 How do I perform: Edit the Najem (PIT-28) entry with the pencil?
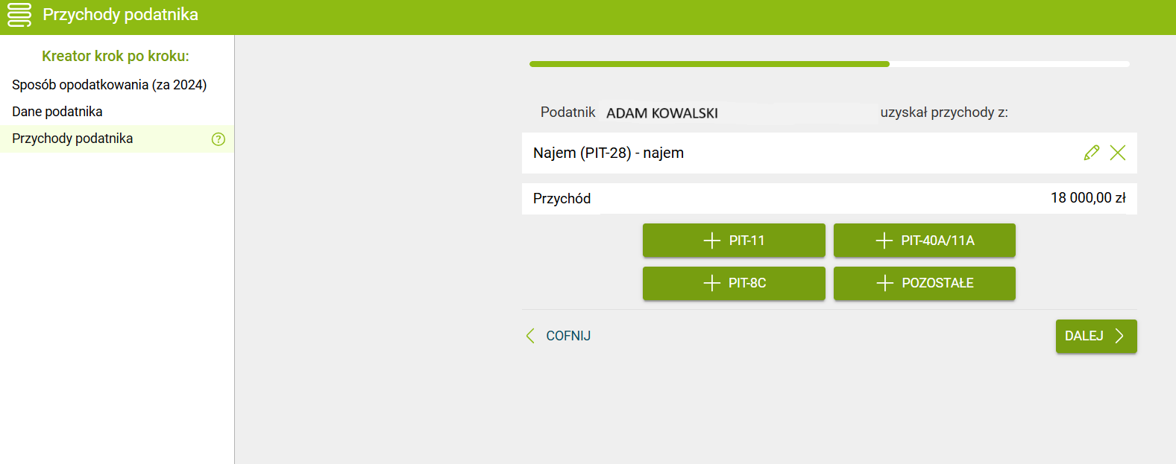[1091, 153]
